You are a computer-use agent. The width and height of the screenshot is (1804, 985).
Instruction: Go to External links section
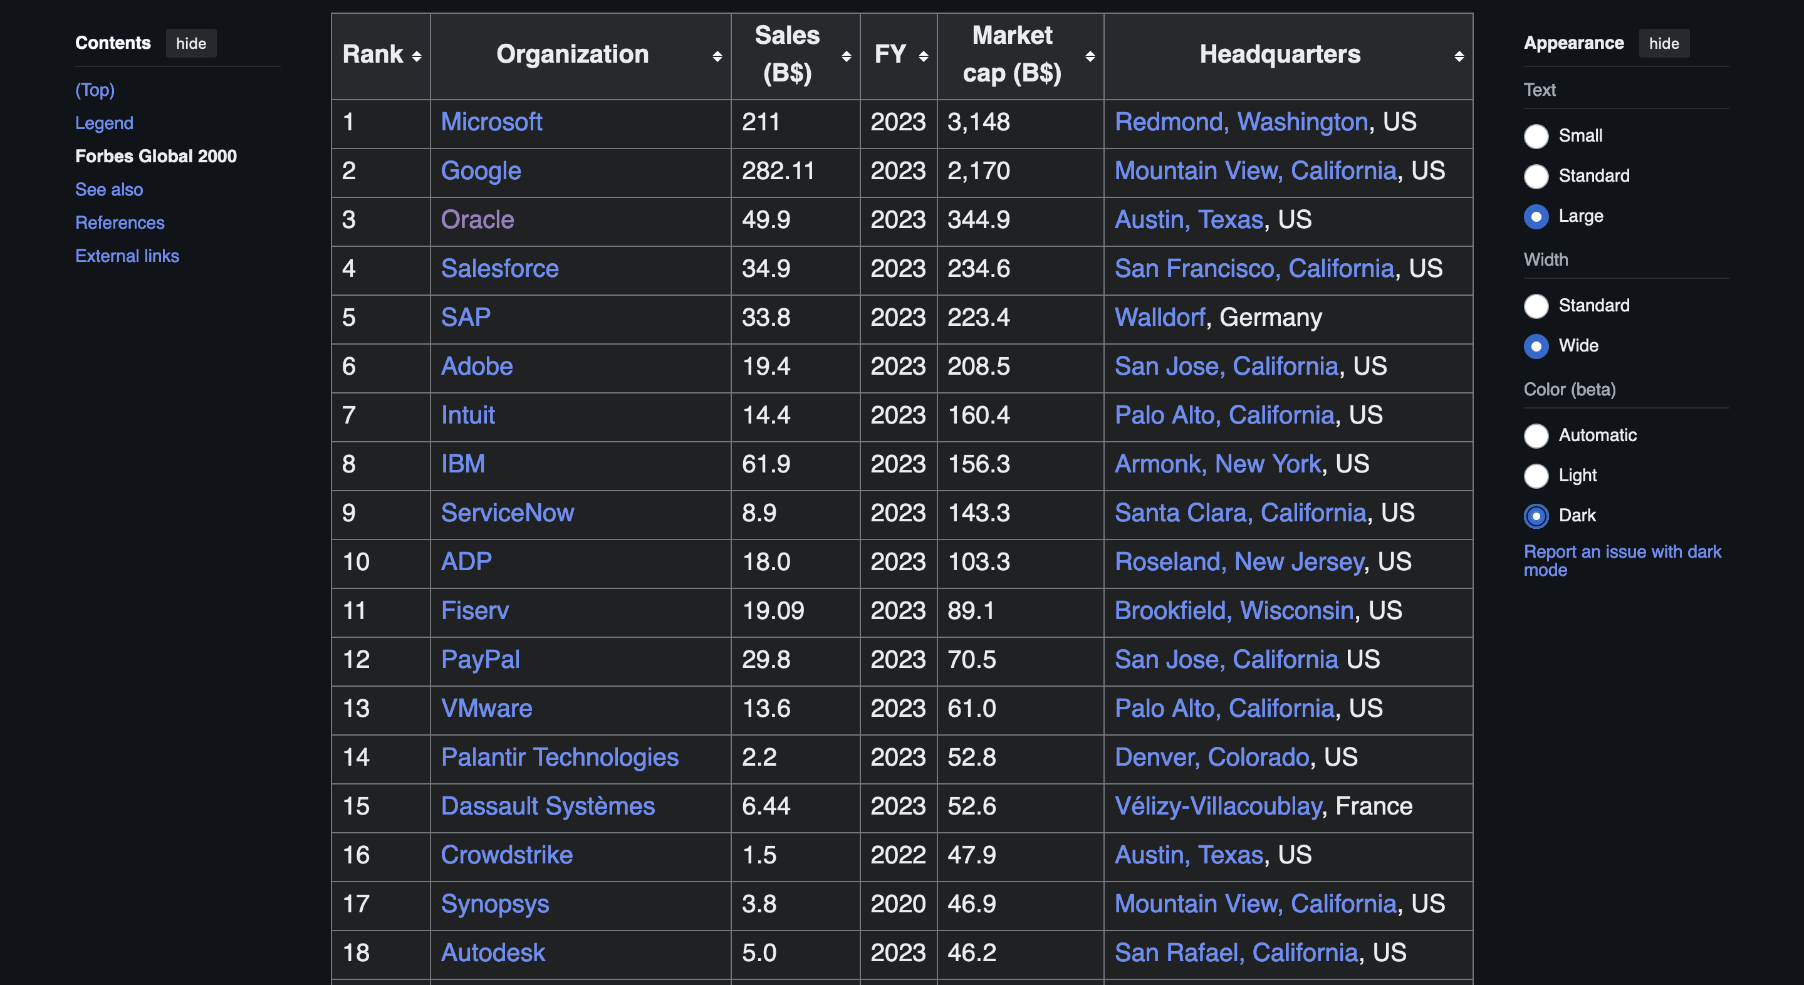click(127, 256)
